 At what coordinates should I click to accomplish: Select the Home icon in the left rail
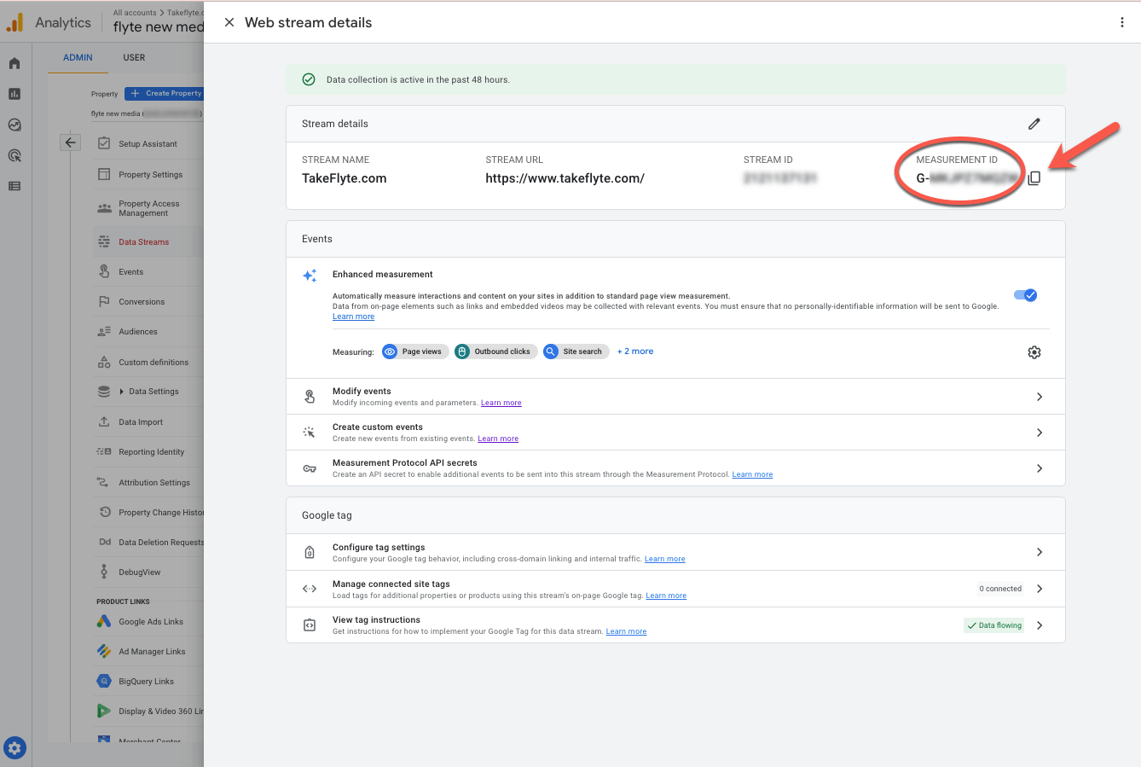(14, 62)
